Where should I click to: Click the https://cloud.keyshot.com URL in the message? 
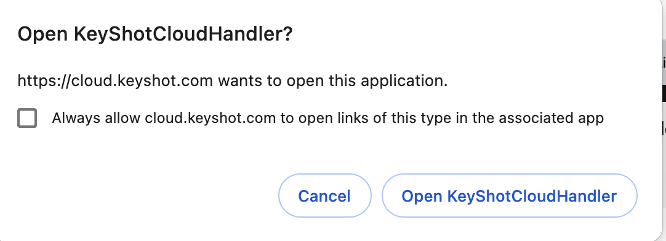[x=115, y=80]
